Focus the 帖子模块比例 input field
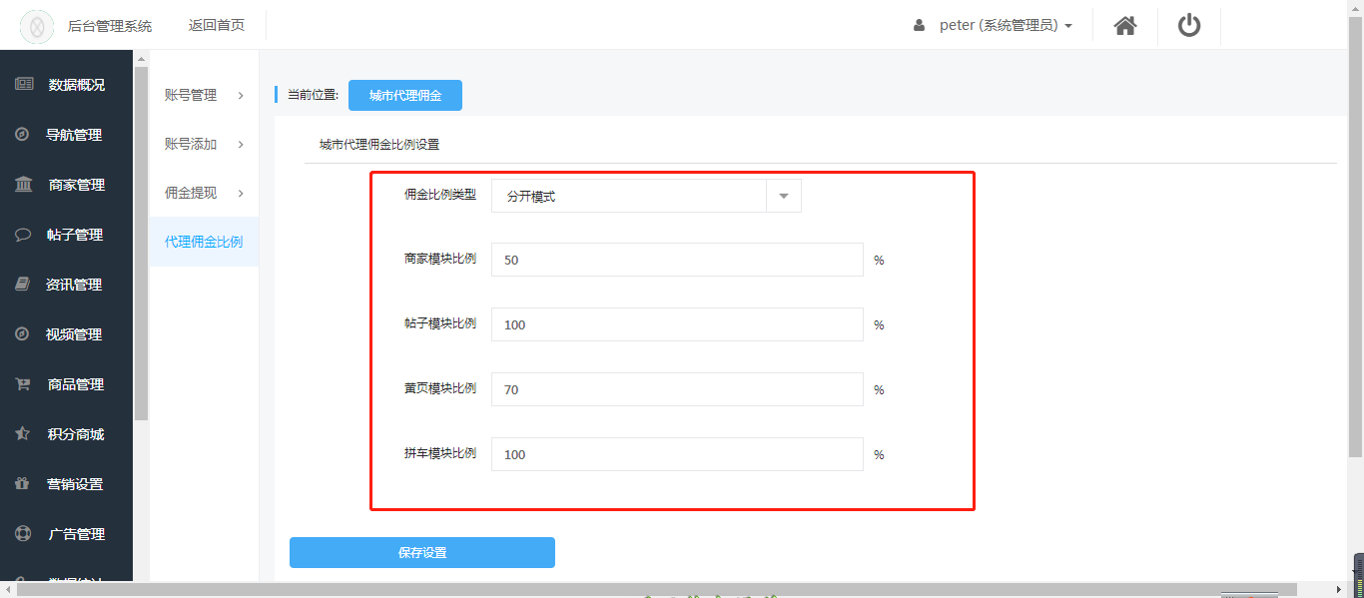This screenshot has width=1364, height=598. point(677,324)
